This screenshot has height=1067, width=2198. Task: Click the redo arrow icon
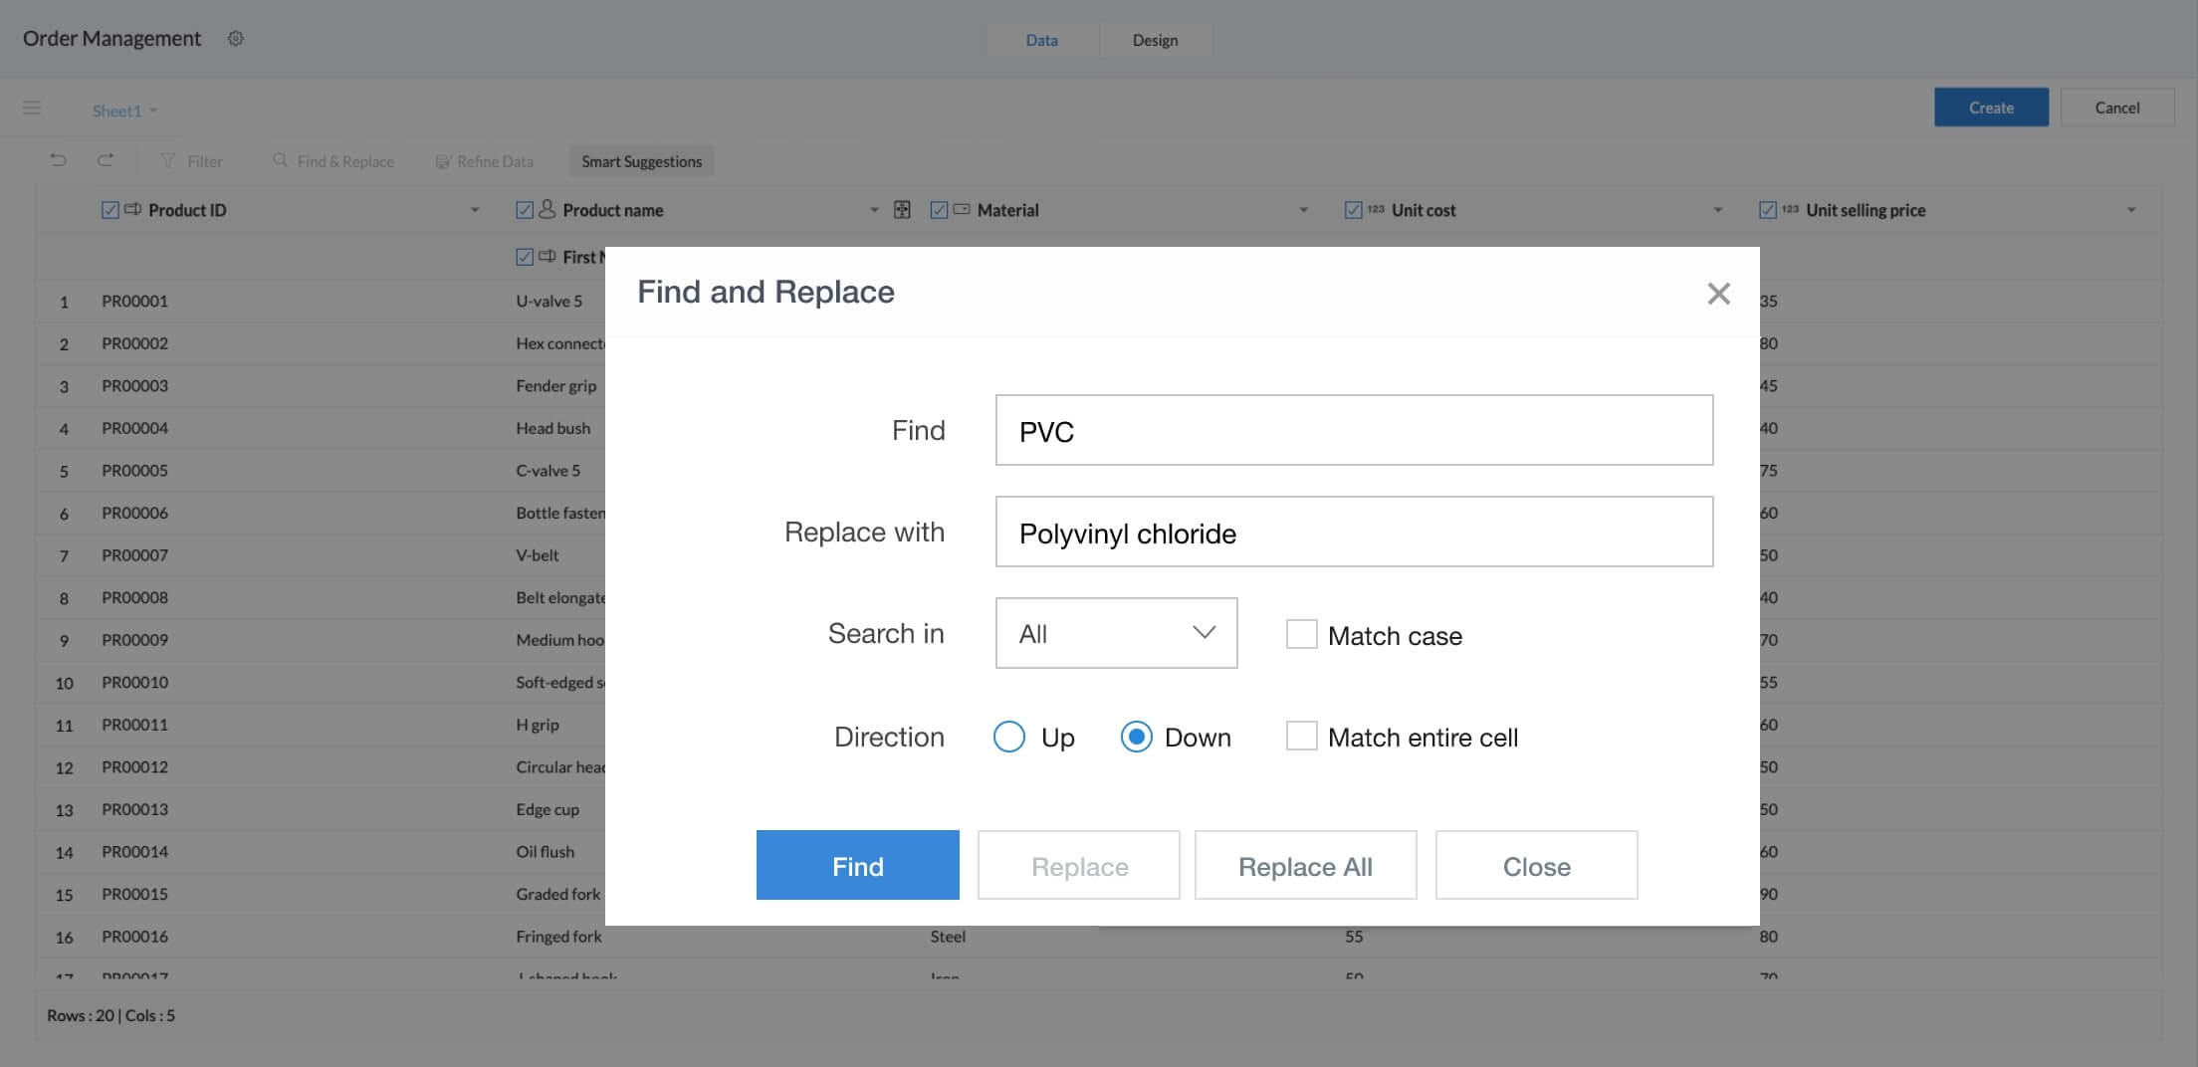tap(106, 160)
